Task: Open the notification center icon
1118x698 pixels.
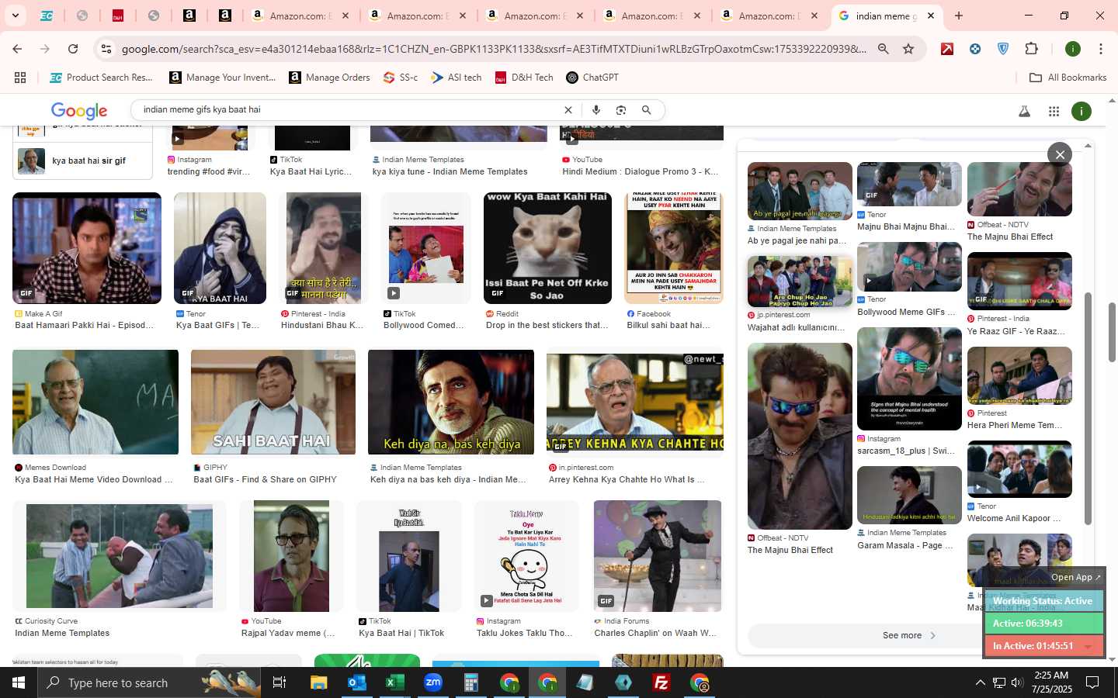Action: 1092,682
